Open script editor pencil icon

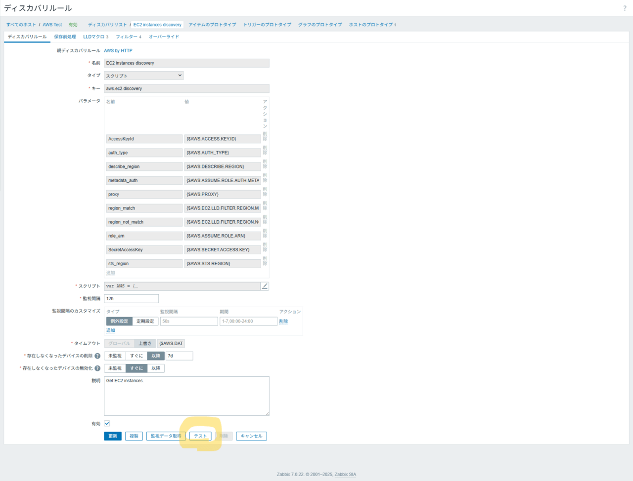click(265, 286)
